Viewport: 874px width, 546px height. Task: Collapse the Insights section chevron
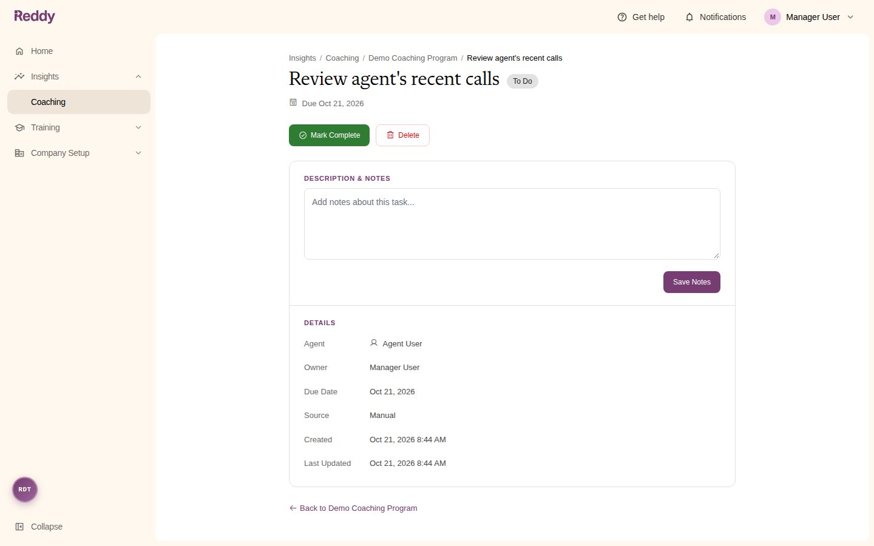point(138,76)
